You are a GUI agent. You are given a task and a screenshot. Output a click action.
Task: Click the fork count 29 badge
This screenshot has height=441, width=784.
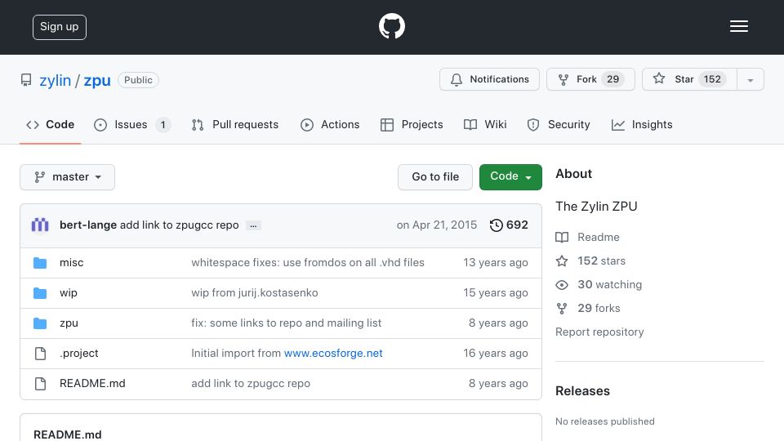[613, 79]
